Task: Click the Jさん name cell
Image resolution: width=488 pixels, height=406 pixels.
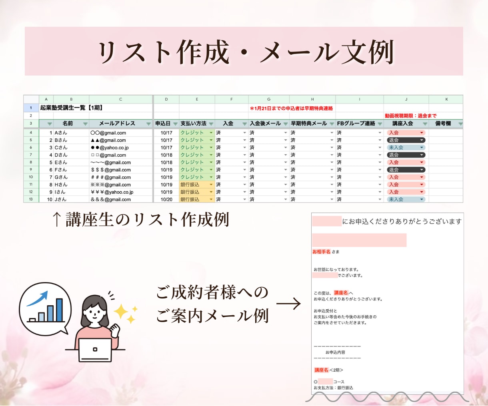Action: [x=71, y=199]
